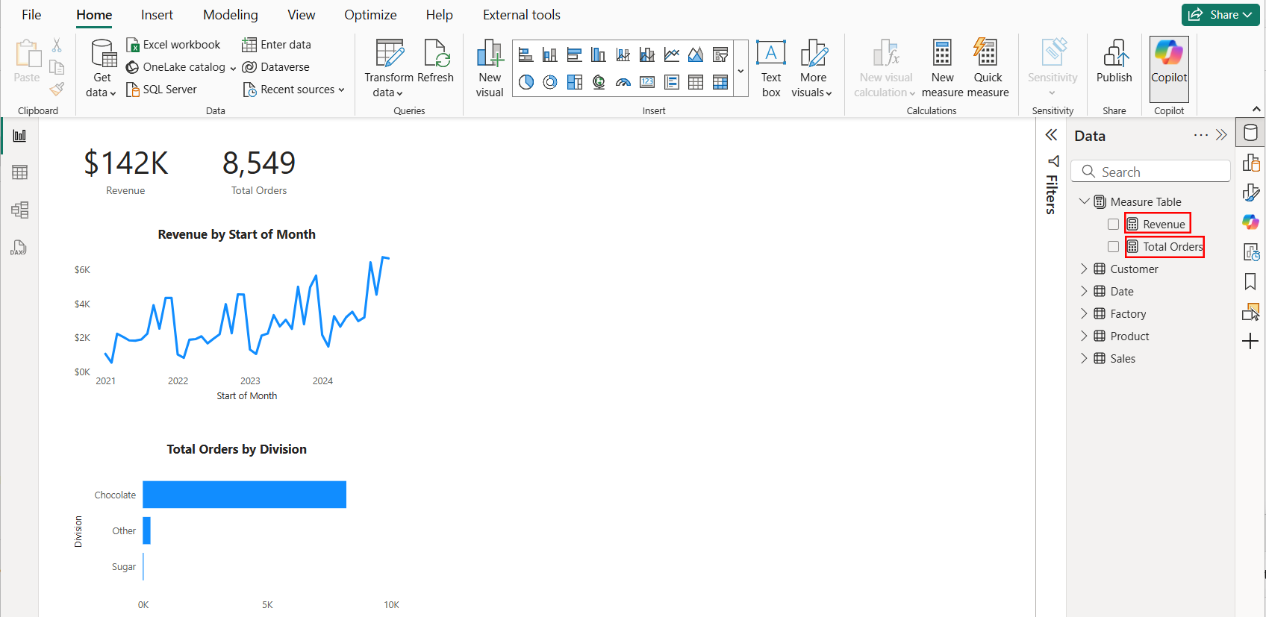The height and width of the screenshot is (617, 1266).
Task: Check the Revenue measure checkbox
Action: (1113, 225)
